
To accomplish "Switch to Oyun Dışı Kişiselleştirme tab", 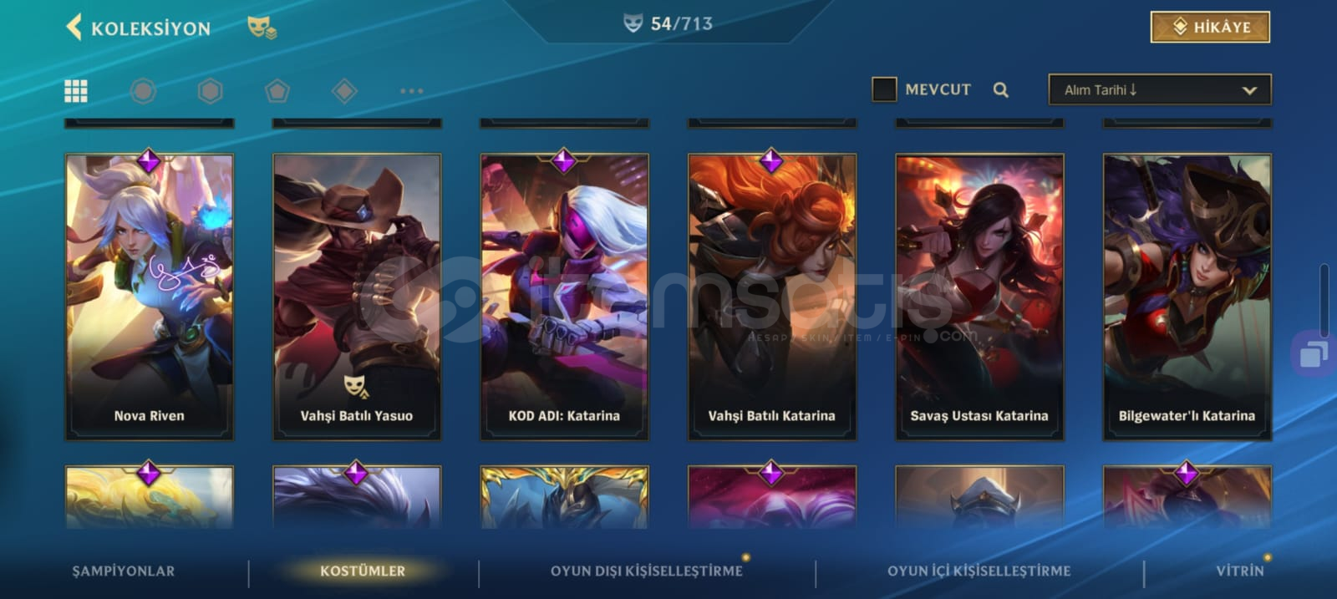I will 646,571.
